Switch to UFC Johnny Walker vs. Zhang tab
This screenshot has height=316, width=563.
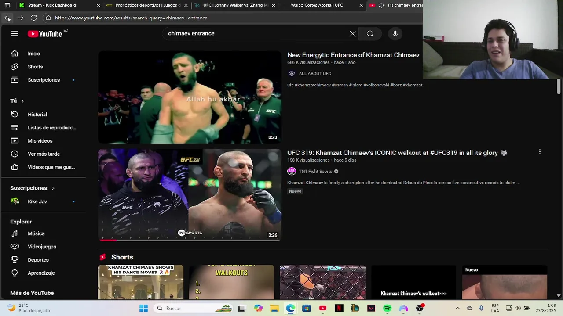[235, 5]
